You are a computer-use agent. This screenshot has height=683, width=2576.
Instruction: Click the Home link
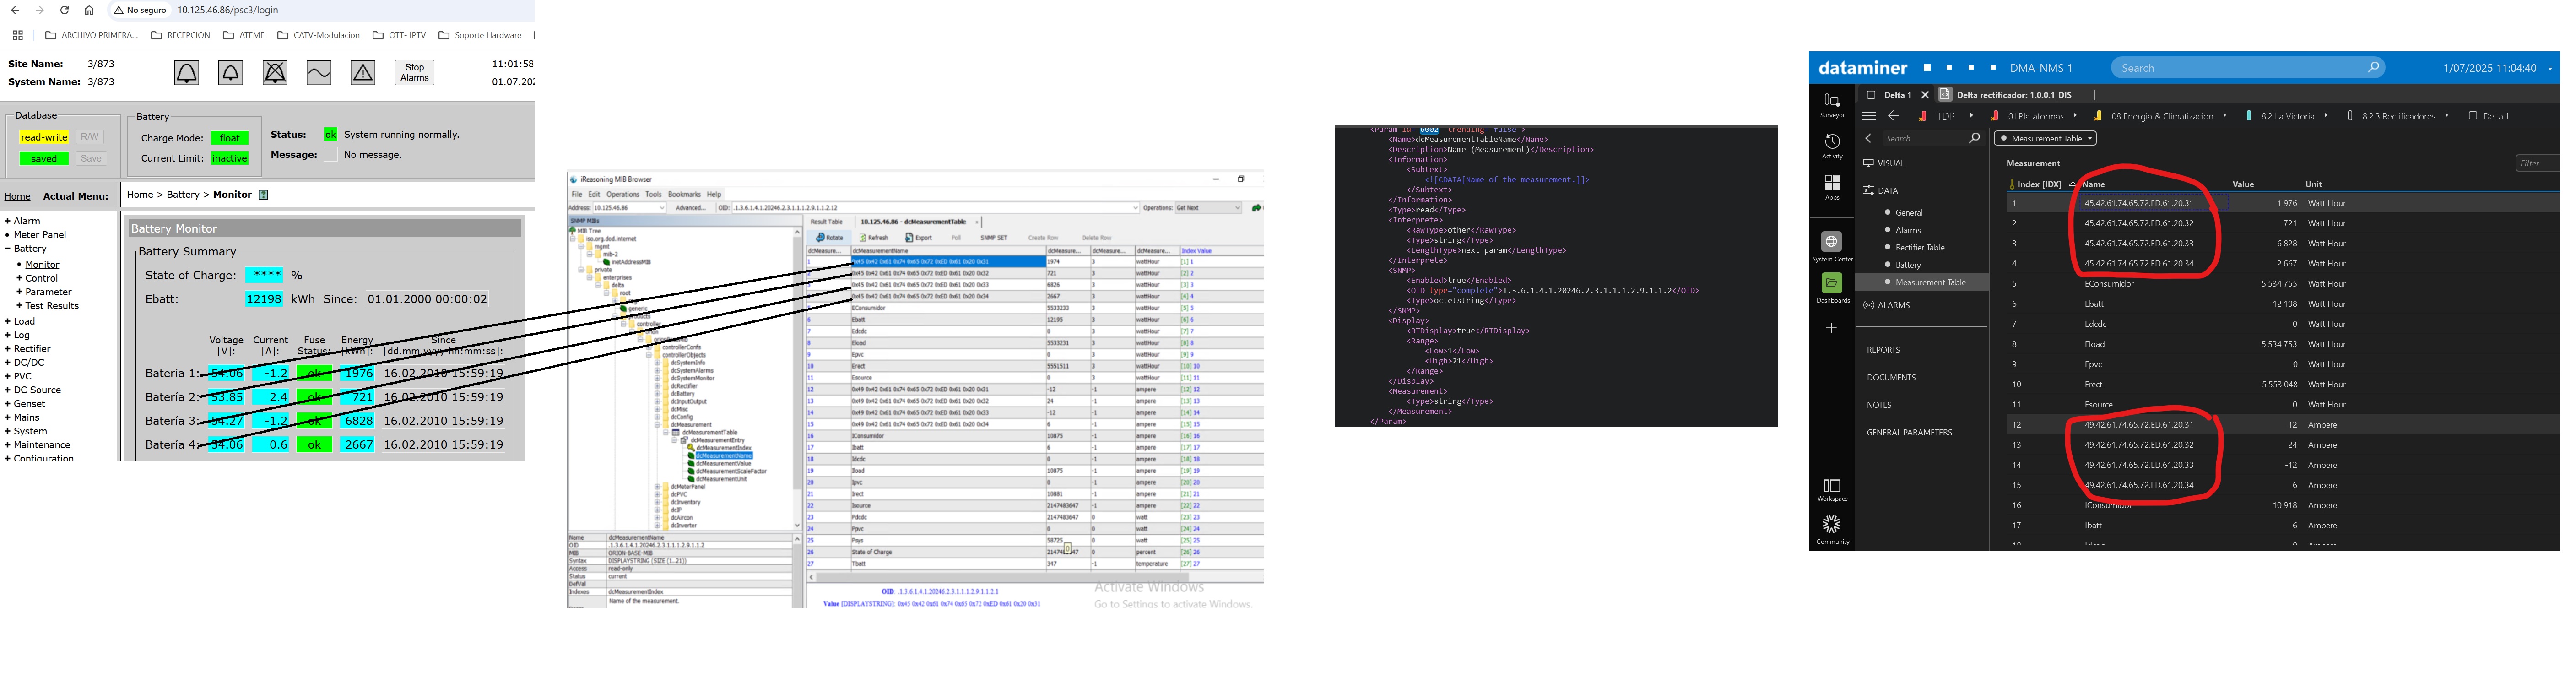pyautogui.click(x=17, y=196)
